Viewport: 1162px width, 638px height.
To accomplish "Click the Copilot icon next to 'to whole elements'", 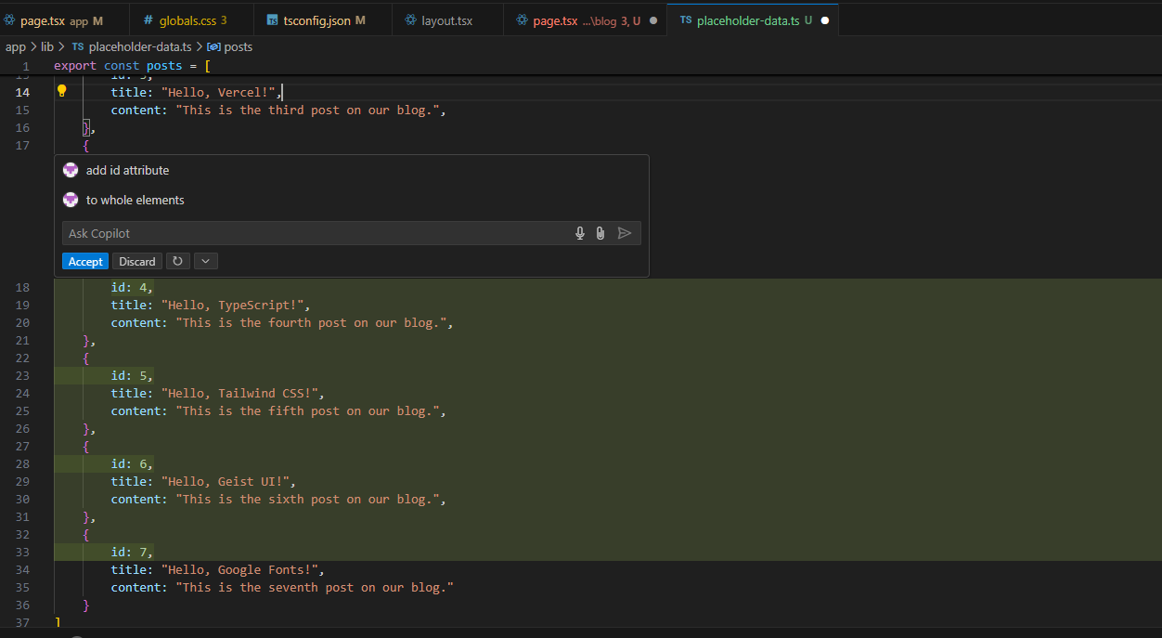I will pos(71,200).
